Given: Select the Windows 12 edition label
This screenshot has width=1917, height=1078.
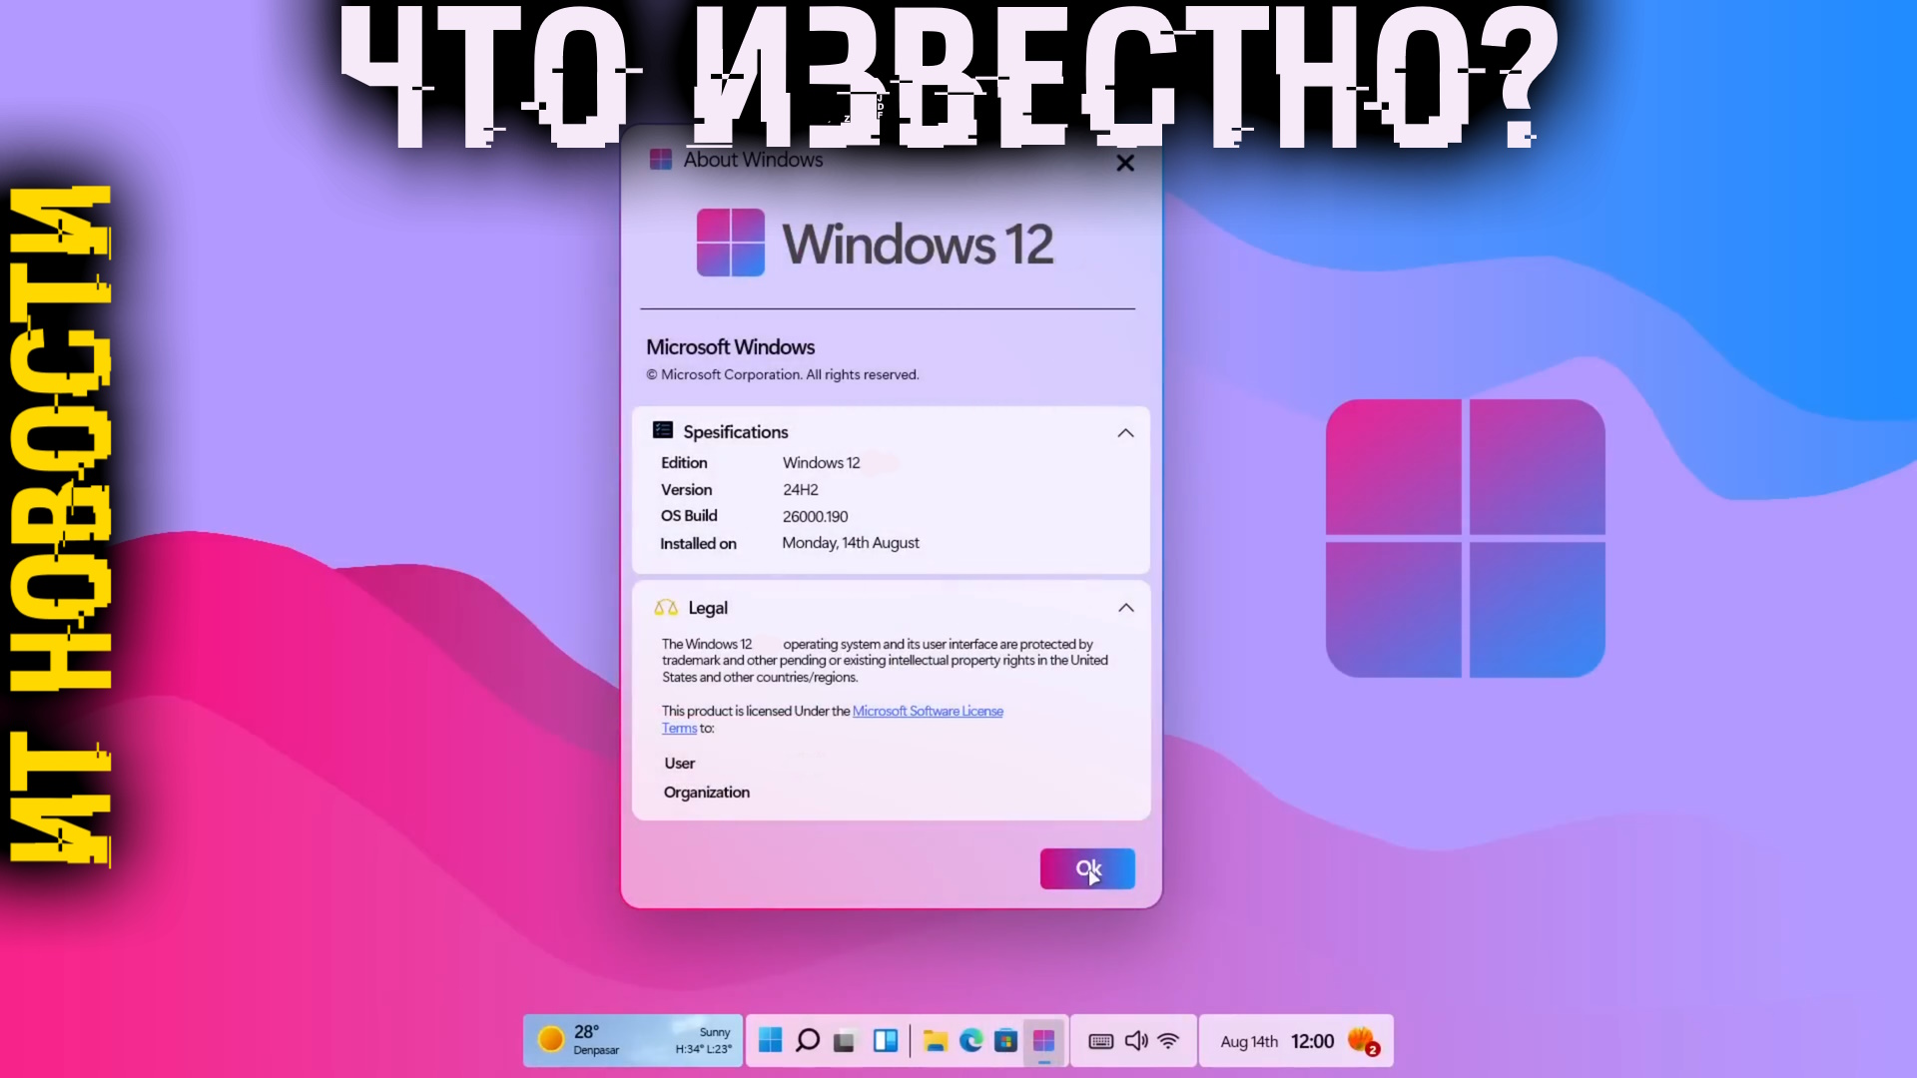Looking at the screenshot, I should click(821, 462).
